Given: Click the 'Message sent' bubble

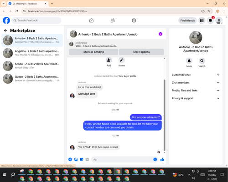Looking at the screenshot, I should coord(87,94).
